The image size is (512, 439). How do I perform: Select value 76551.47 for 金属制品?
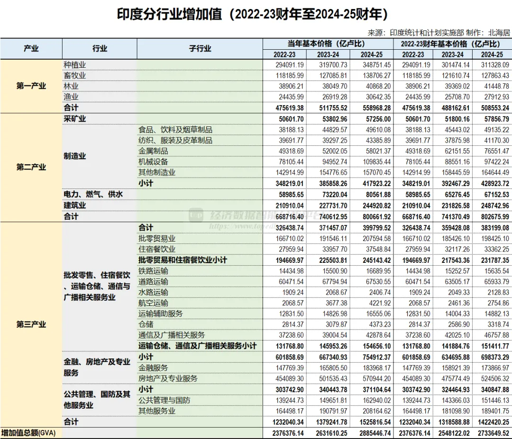click(496, 152)
